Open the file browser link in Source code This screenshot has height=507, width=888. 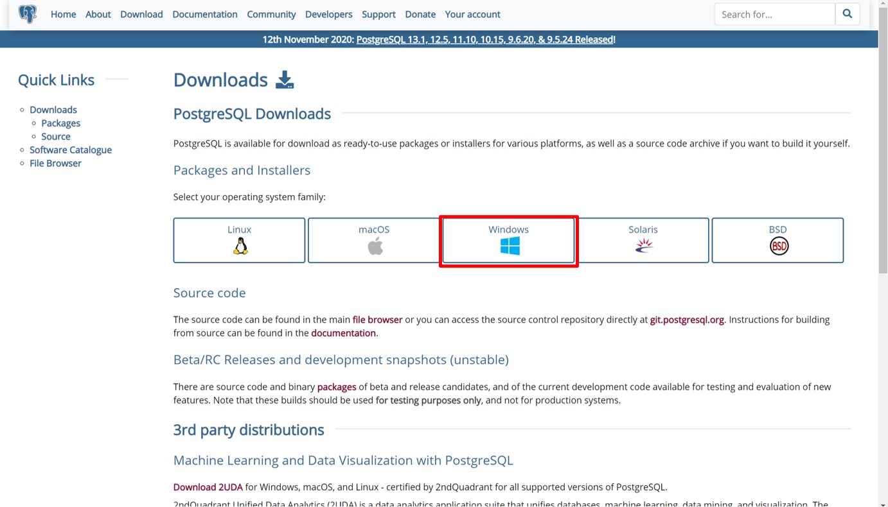coord(377,320)
